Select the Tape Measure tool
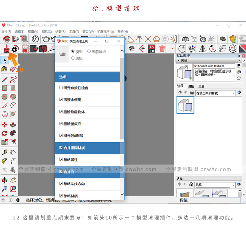This screenshot has width=246, height=226. pyautogui.click(x=4, y=152)
